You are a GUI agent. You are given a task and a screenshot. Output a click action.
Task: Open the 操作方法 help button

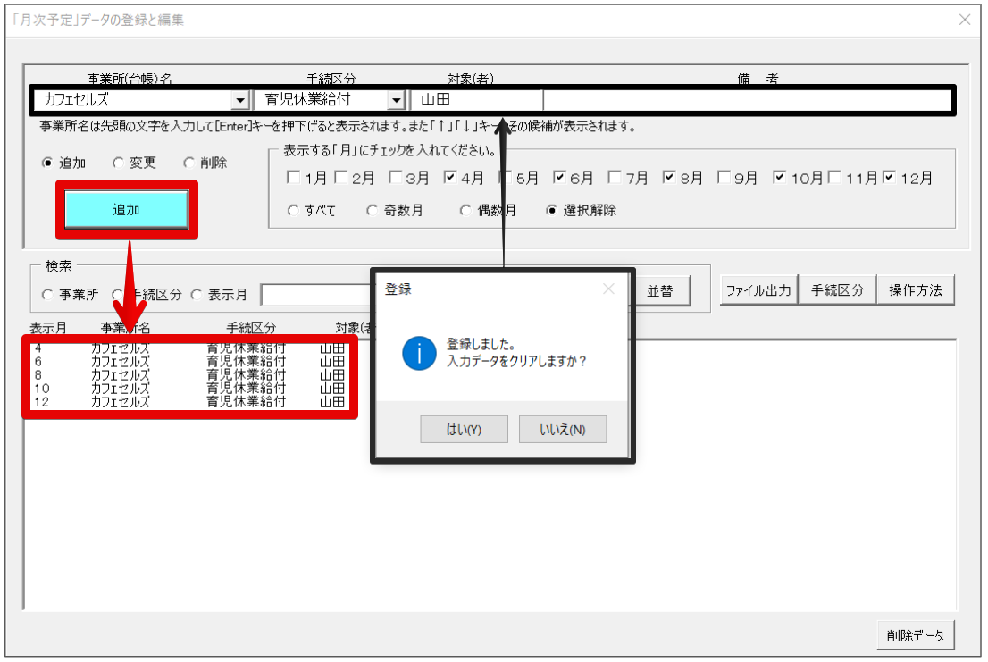click(916, 290)
